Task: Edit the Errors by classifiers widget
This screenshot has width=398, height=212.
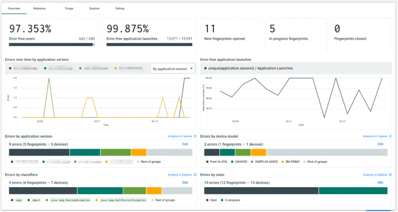Action: (x=185, y=182)
